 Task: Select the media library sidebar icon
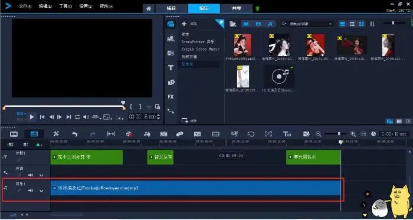click(x=171, y=24)
